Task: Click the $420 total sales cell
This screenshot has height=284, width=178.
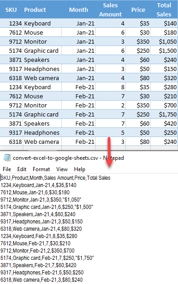Action: coord(164,123)
